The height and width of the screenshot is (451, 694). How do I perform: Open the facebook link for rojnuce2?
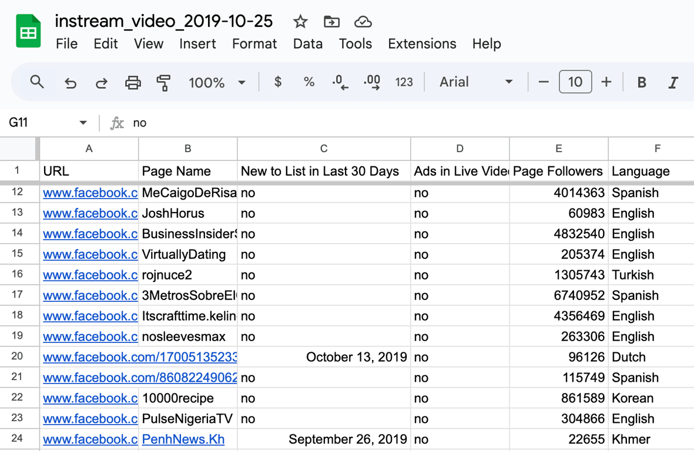[90, 275]
